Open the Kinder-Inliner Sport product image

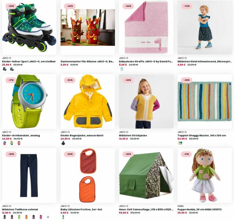(29, 27)
